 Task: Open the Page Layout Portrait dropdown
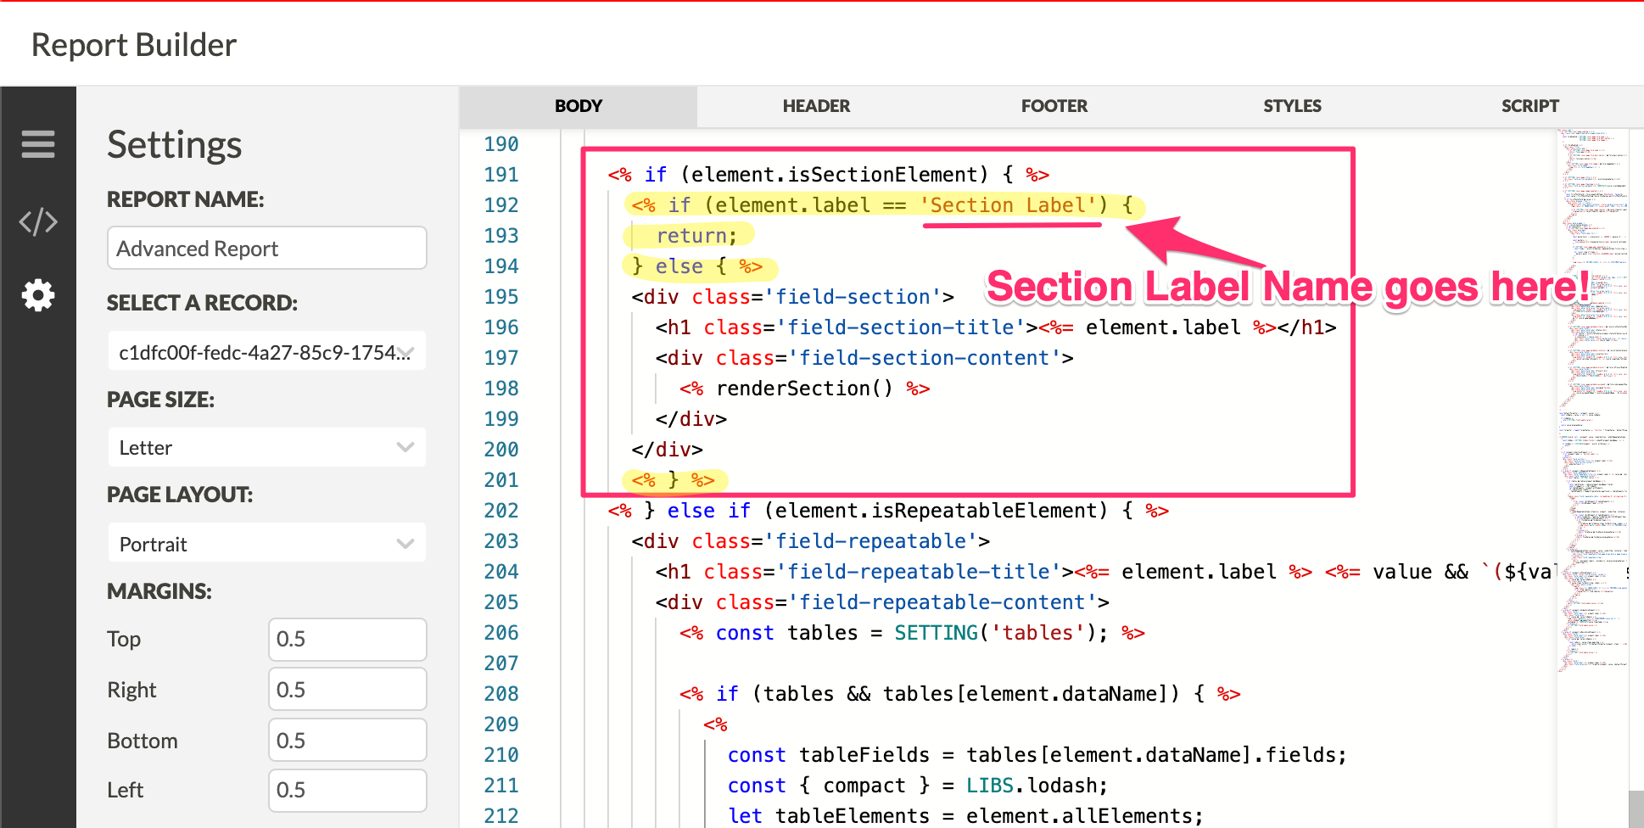click(267, 543)
